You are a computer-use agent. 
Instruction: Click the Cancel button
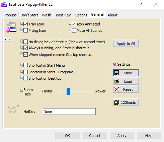coord(95,136)
